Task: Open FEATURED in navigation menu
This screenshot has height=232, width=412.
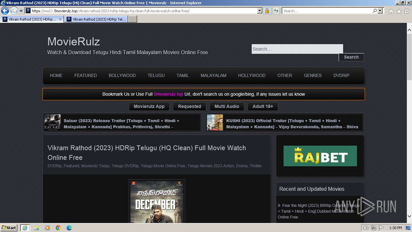Action: click(86, 75)
